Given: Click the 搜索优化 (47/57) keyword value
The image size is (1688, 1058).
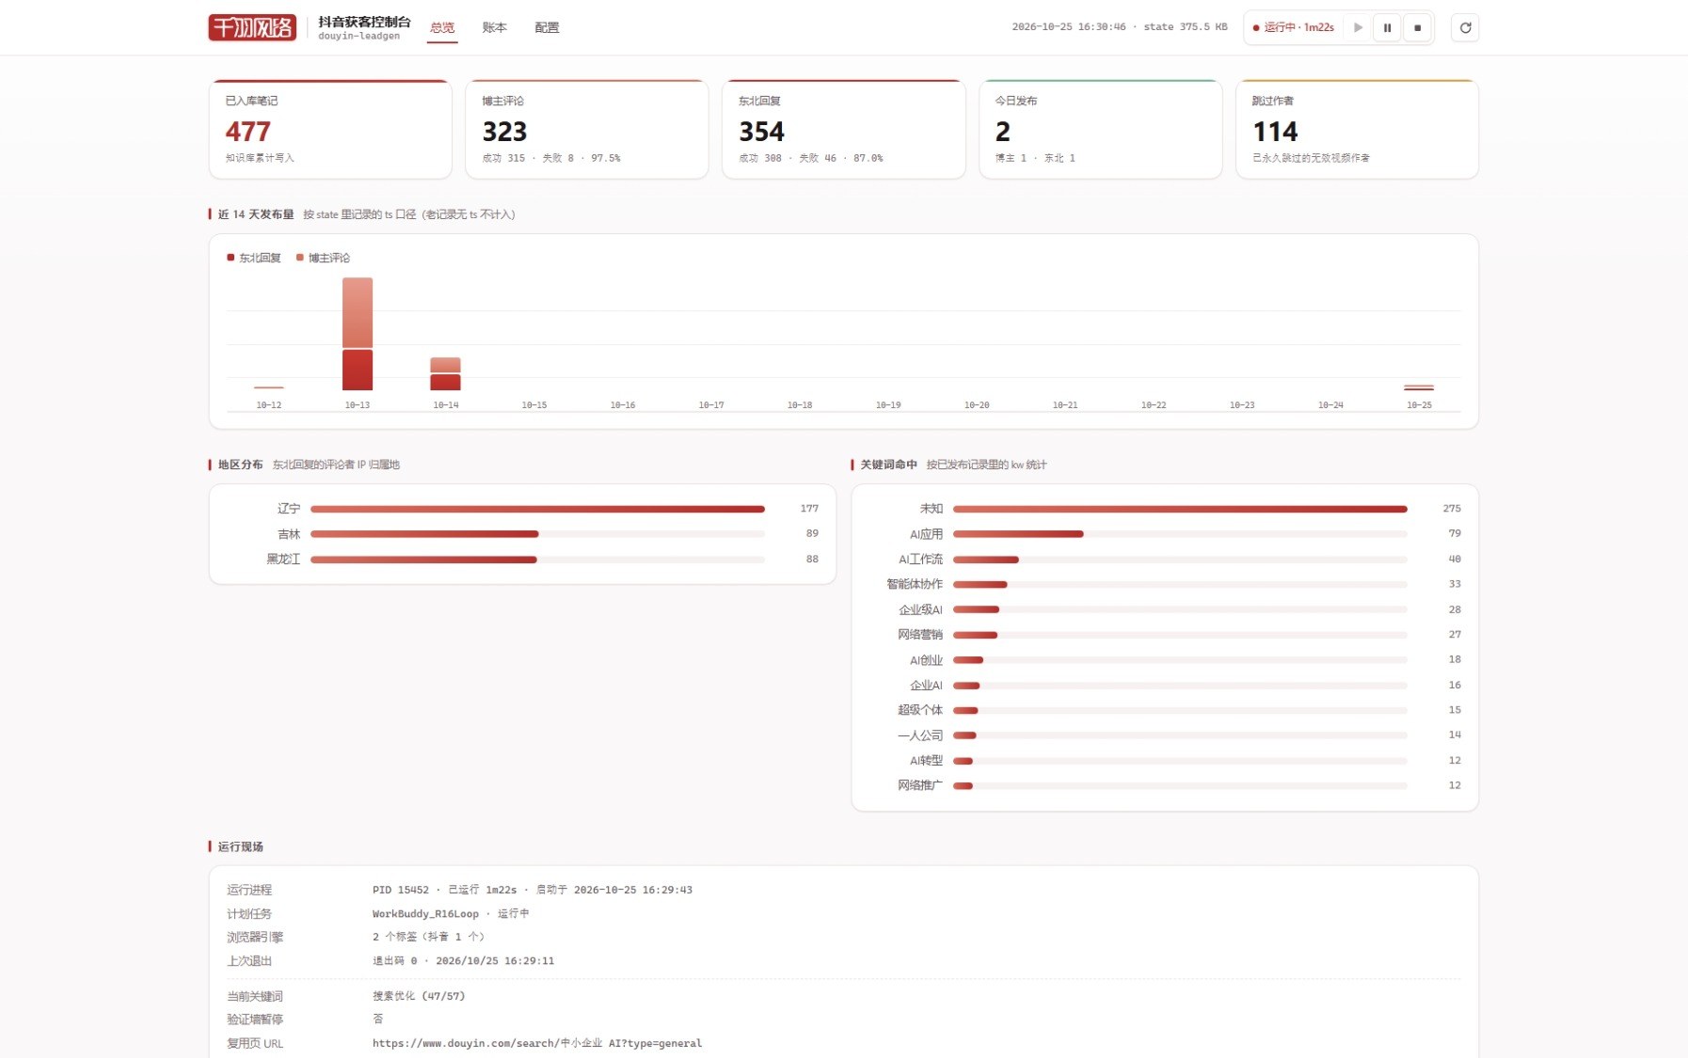Looking at the screenshot, I should pos(419,996).
